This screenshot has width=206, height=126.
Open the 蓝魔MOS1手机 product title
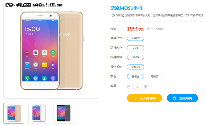[126, 8]
